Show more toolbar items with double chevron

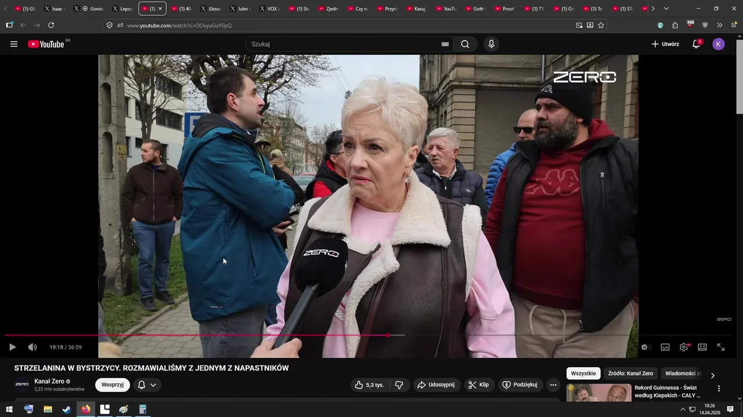coord(719,25)
